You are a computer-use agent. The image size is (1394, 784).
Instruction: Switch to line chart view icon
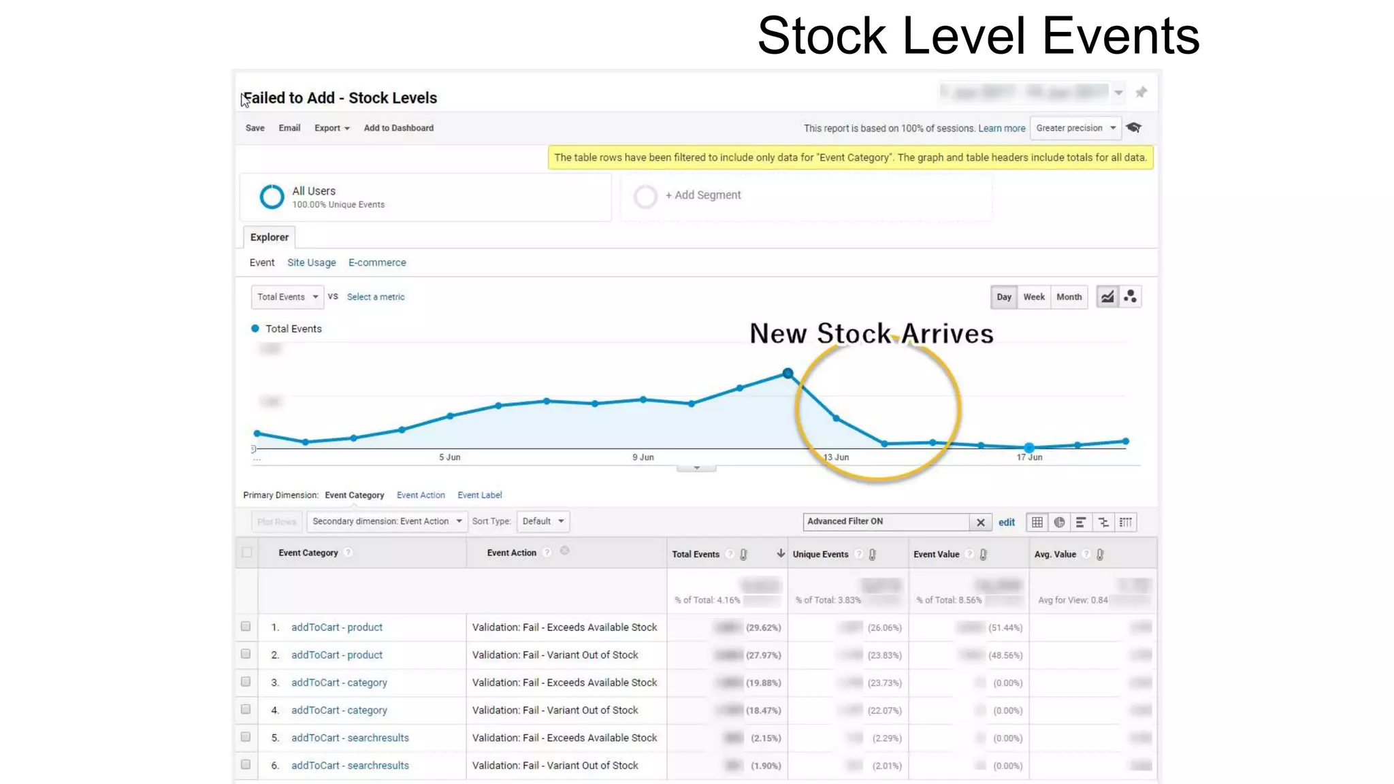(1108, 297)
